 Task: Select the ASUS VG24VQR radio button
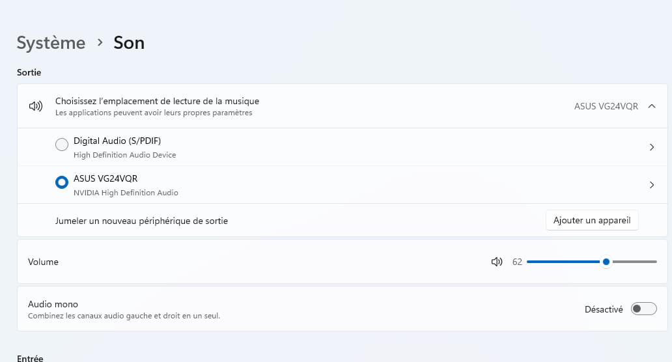62,183
